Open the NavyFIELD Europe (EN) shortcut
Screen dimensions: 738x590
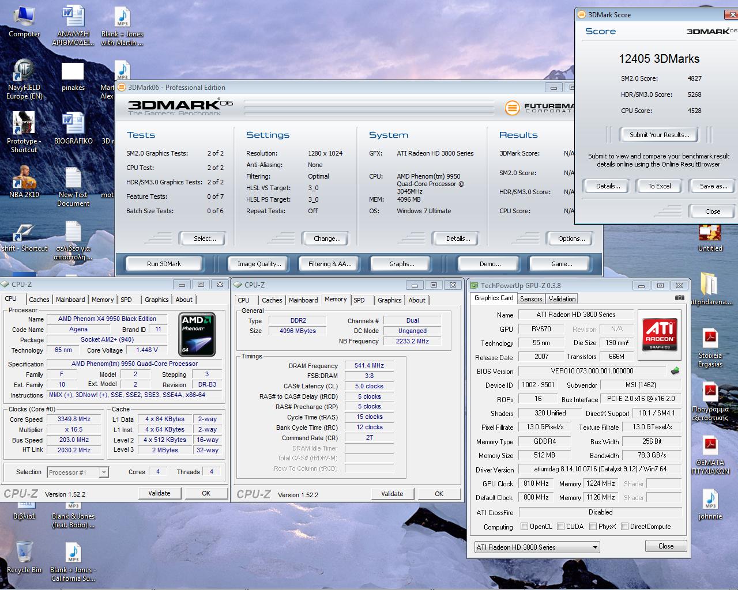[x=24, y=79]
